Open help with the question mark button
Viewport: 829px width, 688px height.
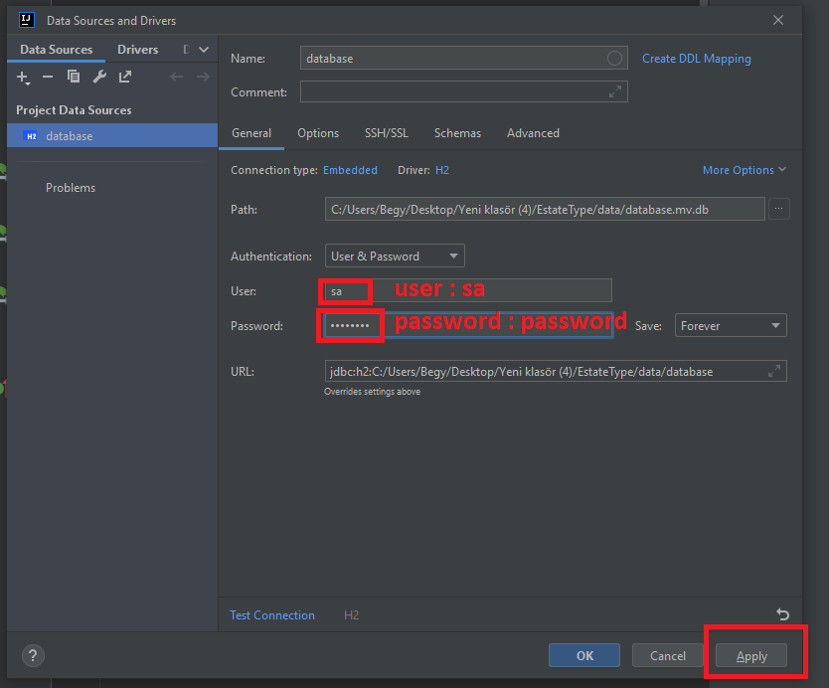[x=33, y=656]
